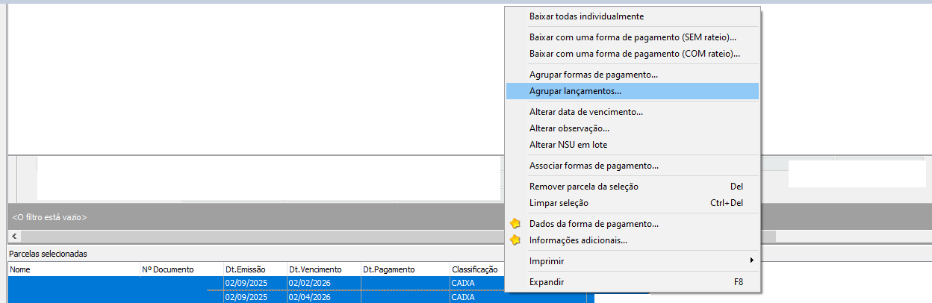Select Expandir option in context menu
This screenshot has width=932, height=303.
pyautogui.click(x=546, y=282)
